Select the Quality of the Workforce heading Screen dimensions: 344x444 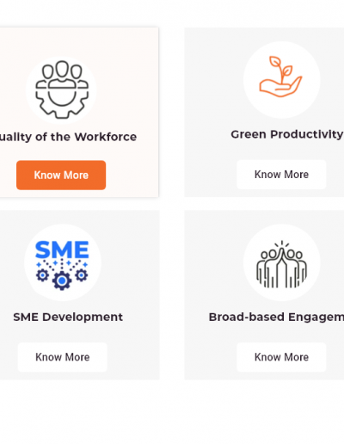(x=68, y=137)
